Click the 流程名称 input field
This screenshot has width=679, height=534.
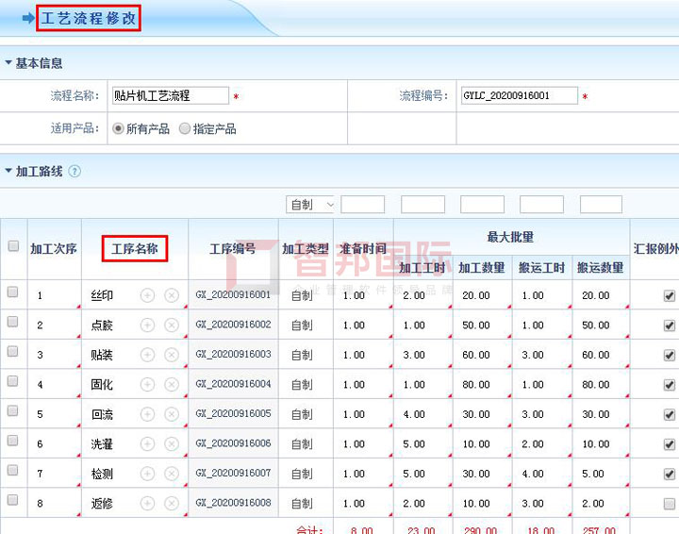click(170, 95)
